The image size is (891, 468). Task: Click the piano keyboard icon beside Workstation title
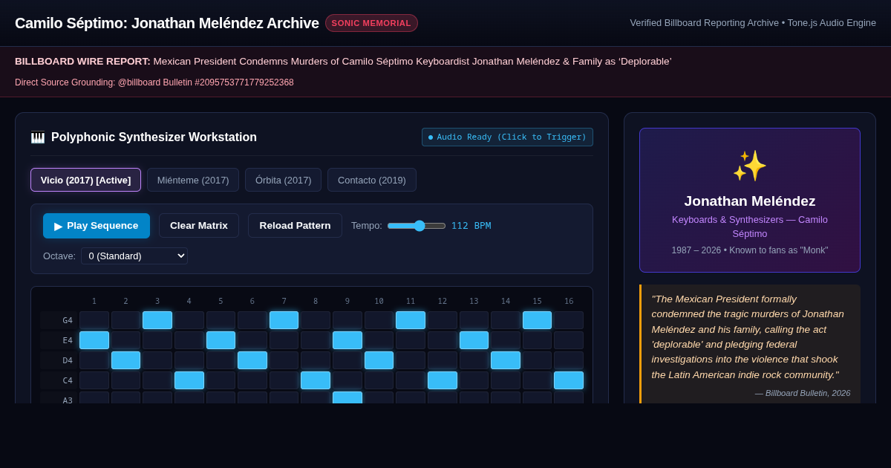(x=38, y=137)
